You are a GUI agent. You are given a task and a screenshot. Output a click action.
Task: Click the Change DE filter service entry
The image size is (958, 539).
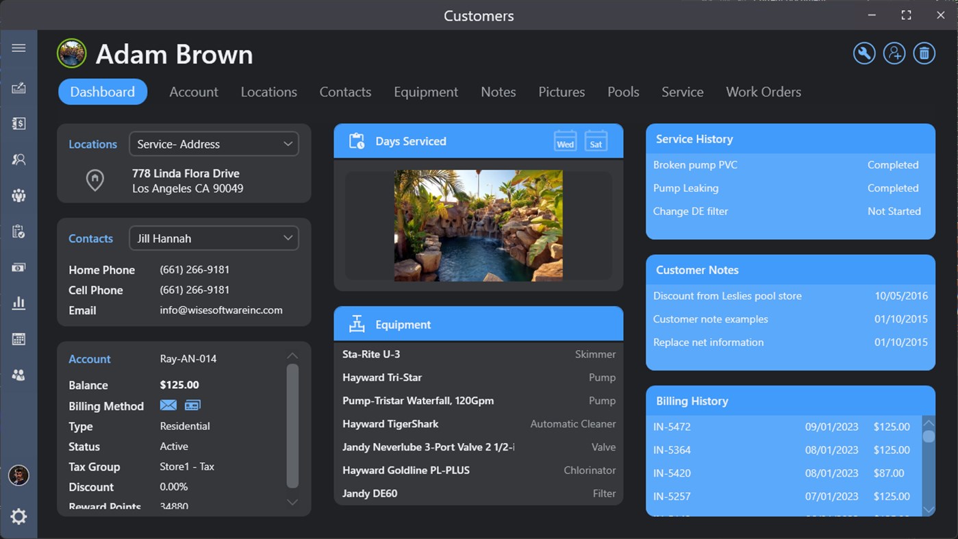tap(690, 211)
